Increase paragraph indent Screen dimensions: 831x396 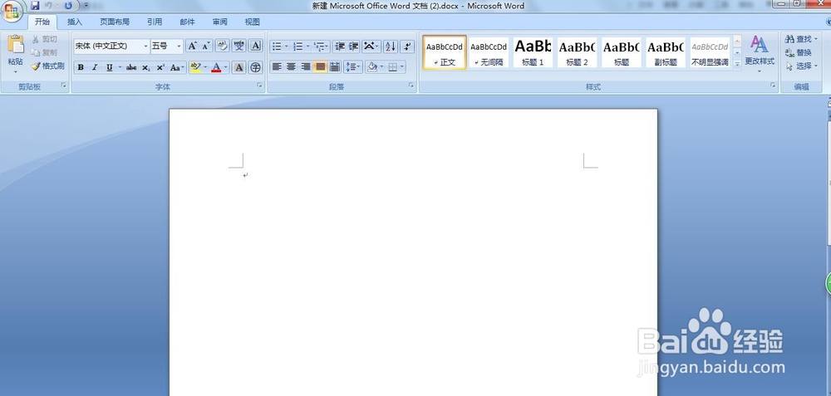tap(353, 46)
